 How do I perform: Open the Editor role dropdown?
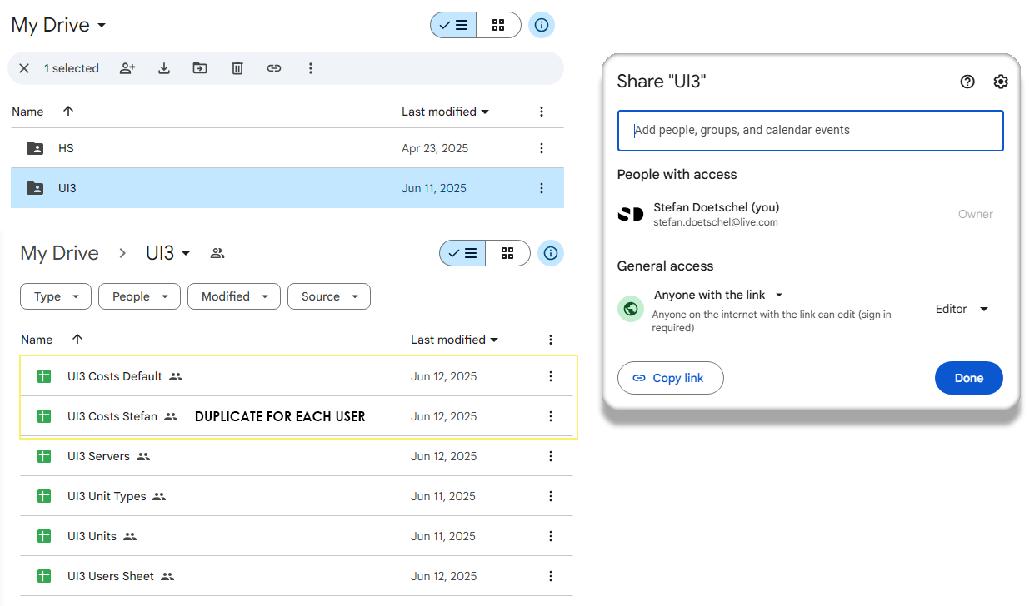pos(962,309)
